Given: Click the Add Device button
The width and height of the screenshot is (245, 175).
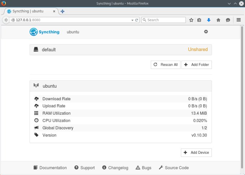Looking at the screenshot, I should (x=196, y=153).
